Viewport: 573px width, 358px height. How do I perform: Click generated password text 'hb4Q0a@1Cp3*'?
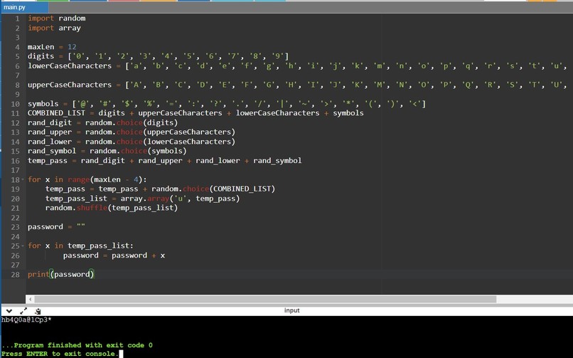[x=26, y=320]
